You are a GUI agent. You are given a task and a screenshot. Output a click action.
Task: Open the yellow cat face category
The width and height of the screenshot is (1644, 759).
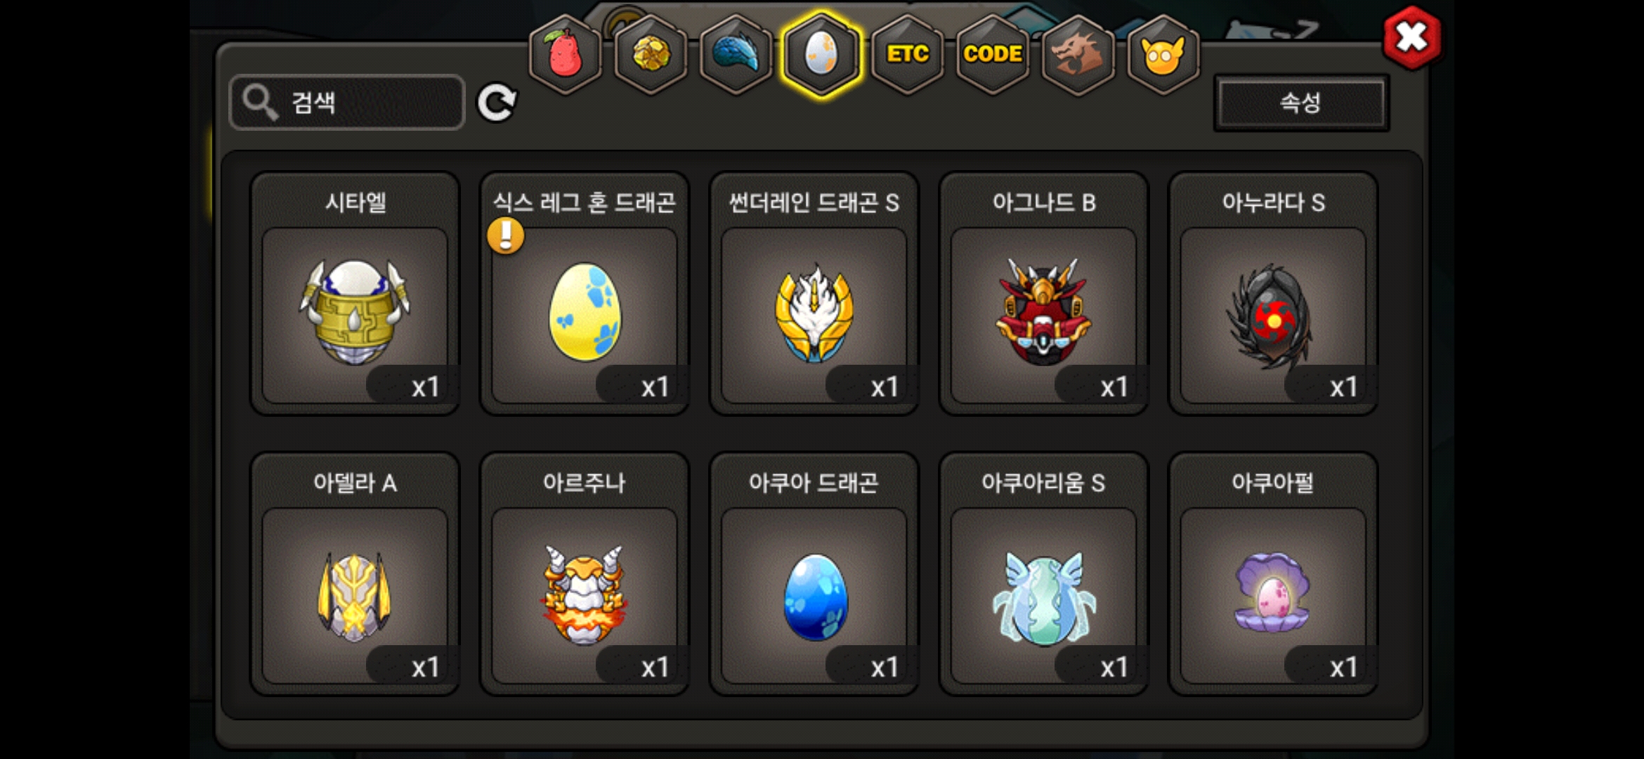coord(1163,54)
